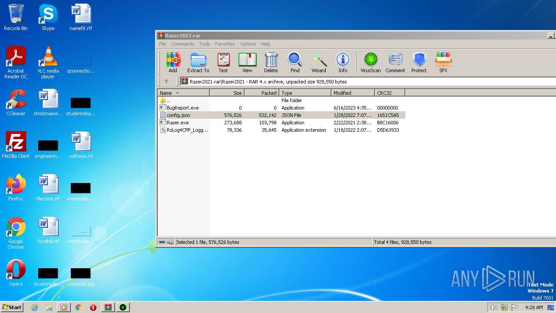The height and width of the screenshot is (313, 556).
Task: Sort by Size column header
Action: [x=227, y=93]
